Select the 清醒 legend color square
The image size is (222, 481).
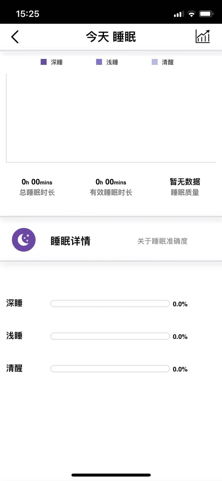click(x=155, y=62)
